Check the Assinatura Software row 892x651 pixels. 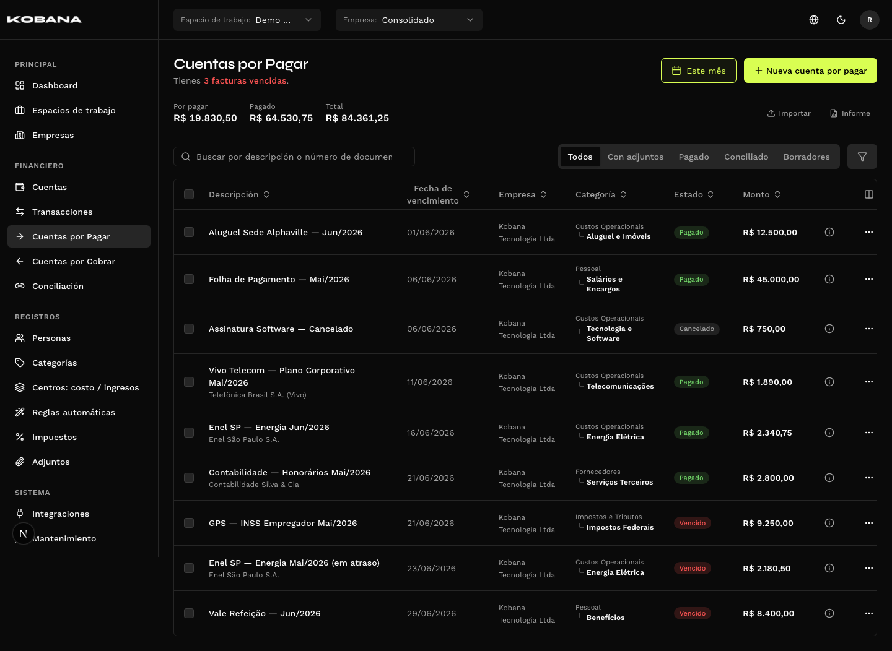click(x=189, y=329)
